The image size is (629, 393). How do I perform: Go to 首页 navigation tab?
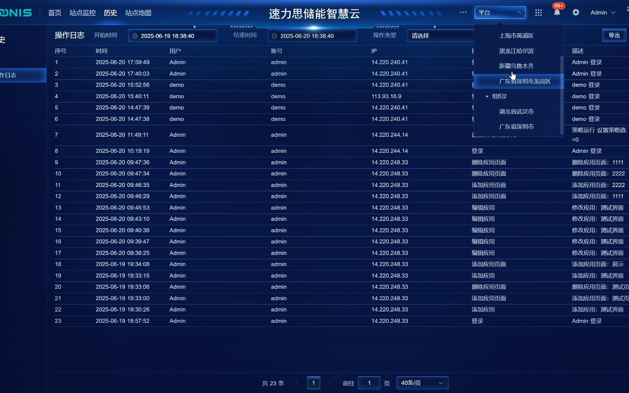pos(55,13)
